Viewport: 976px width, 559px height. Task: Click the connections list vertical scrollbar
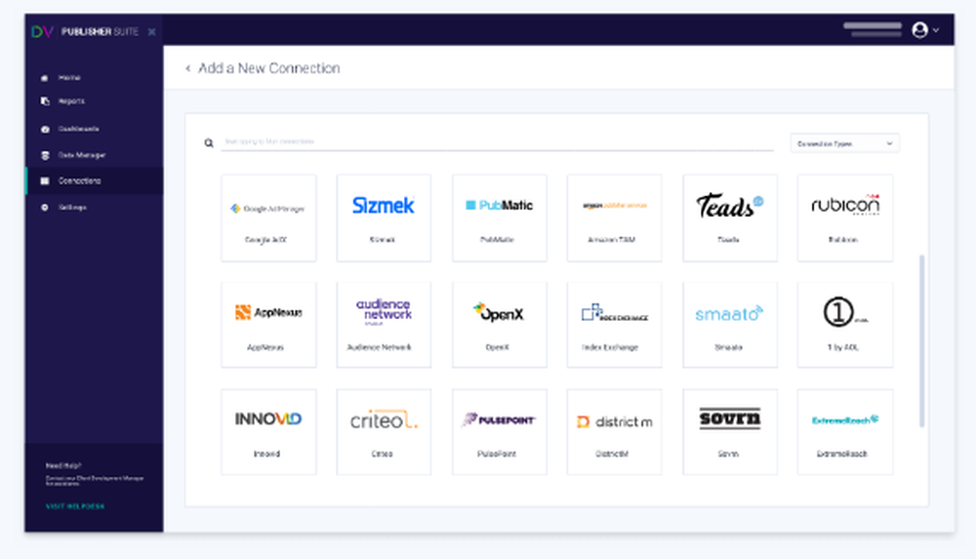[922, 340]
